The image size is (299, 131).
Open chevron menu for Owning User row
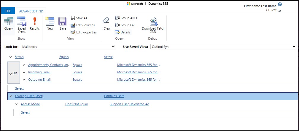[x=11, y=96]
